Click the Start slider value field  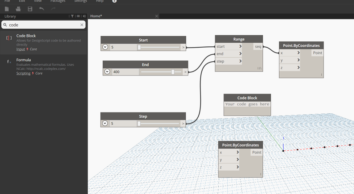click(x=123, y=47)
